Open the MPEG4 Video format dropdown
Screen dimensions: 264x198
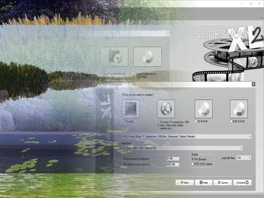(186, 136)
